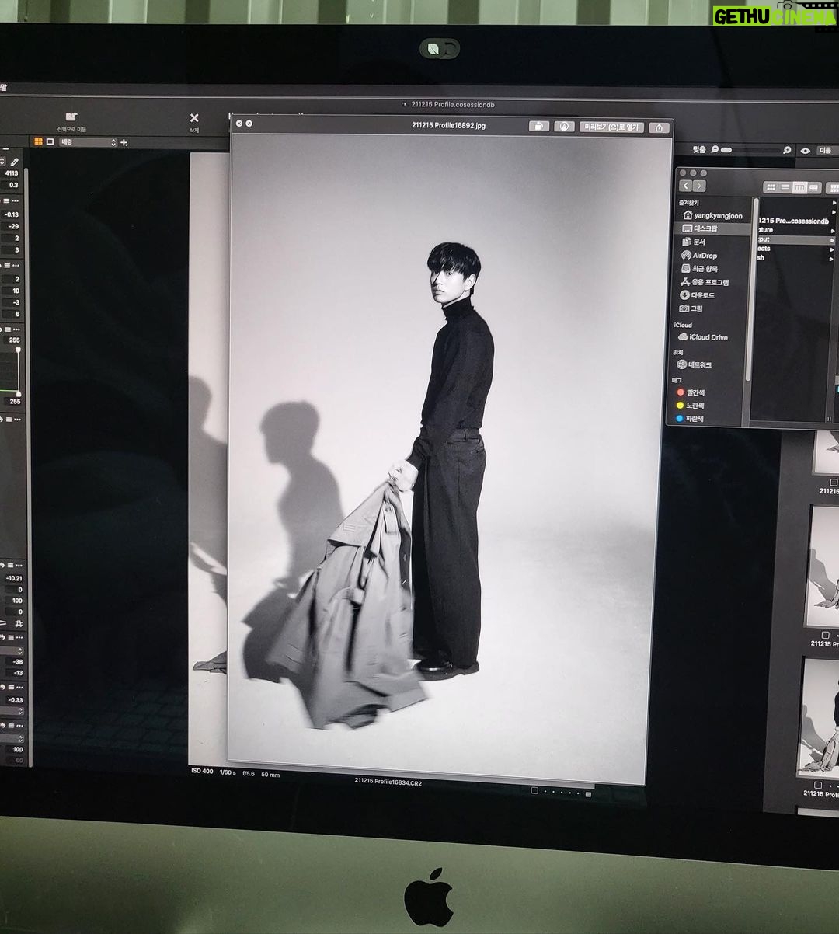Screen dimensions: 839x934
Task: Click the viewer zoom slider handle
Action: 726,149
